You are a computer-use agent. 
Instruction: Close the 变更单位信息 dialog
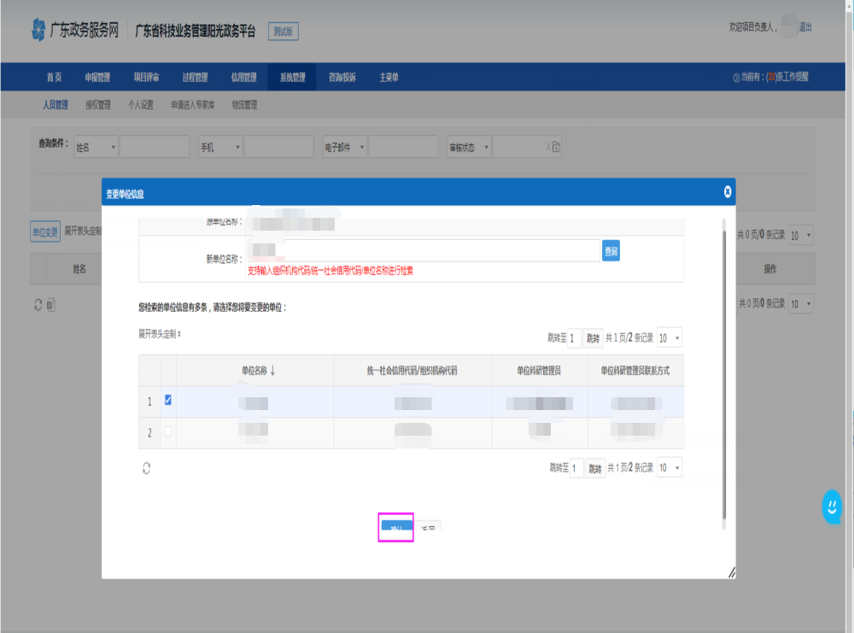(x=728, y=192)
